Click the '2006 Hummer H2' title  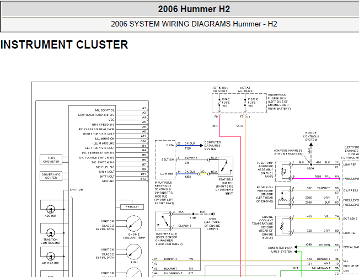(x=194, y=9)
